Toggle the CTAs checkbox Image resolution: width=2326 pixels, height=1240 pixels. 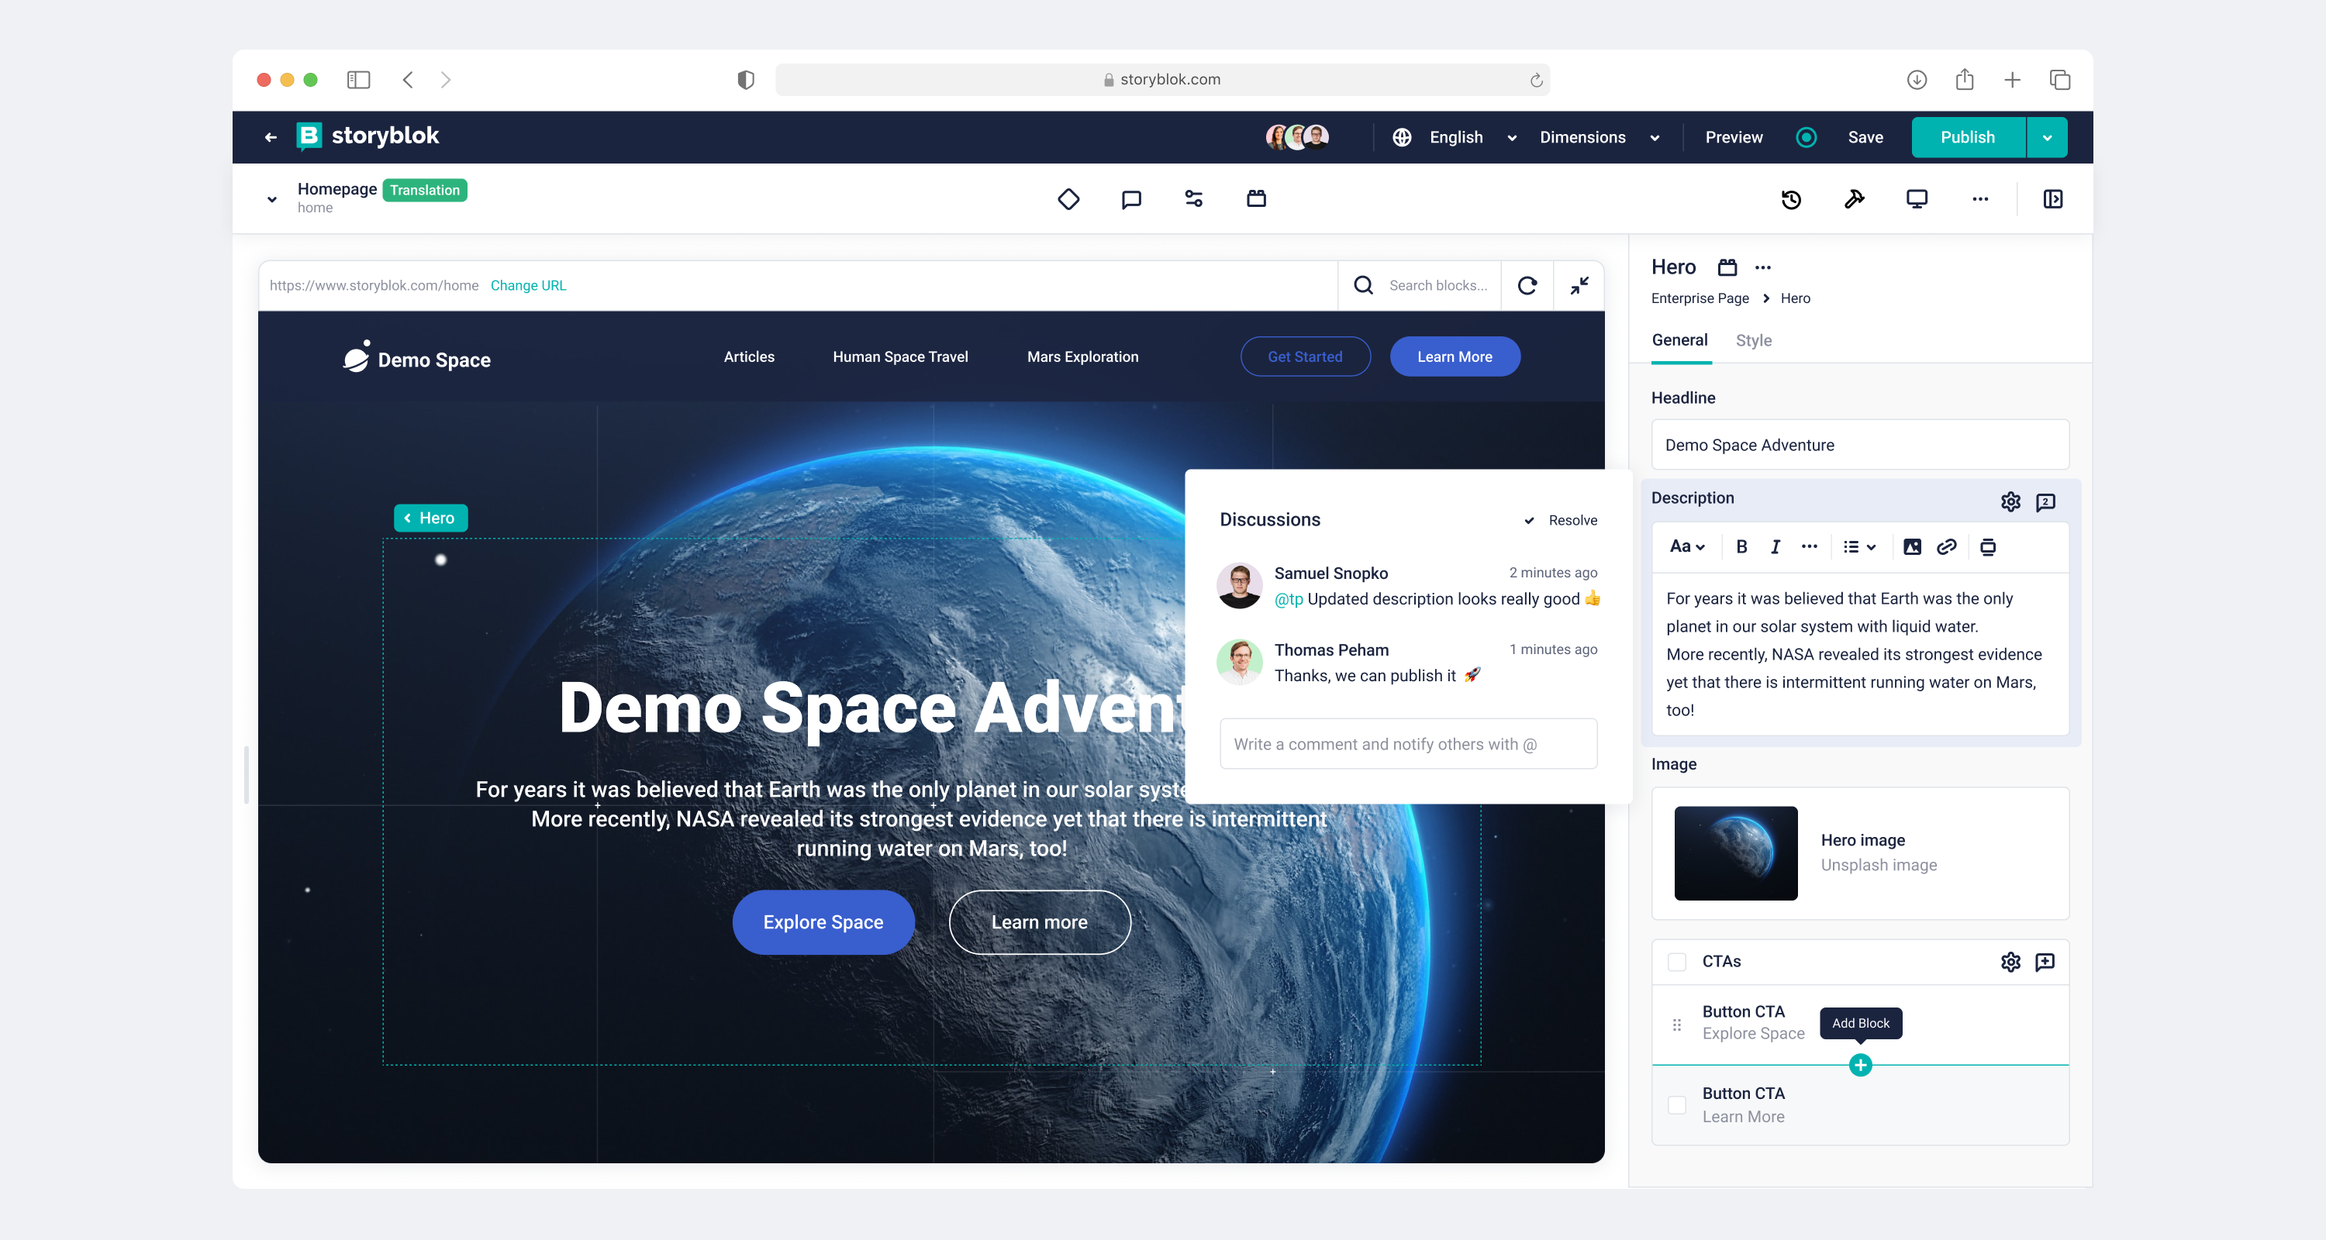click(1677, 961)
